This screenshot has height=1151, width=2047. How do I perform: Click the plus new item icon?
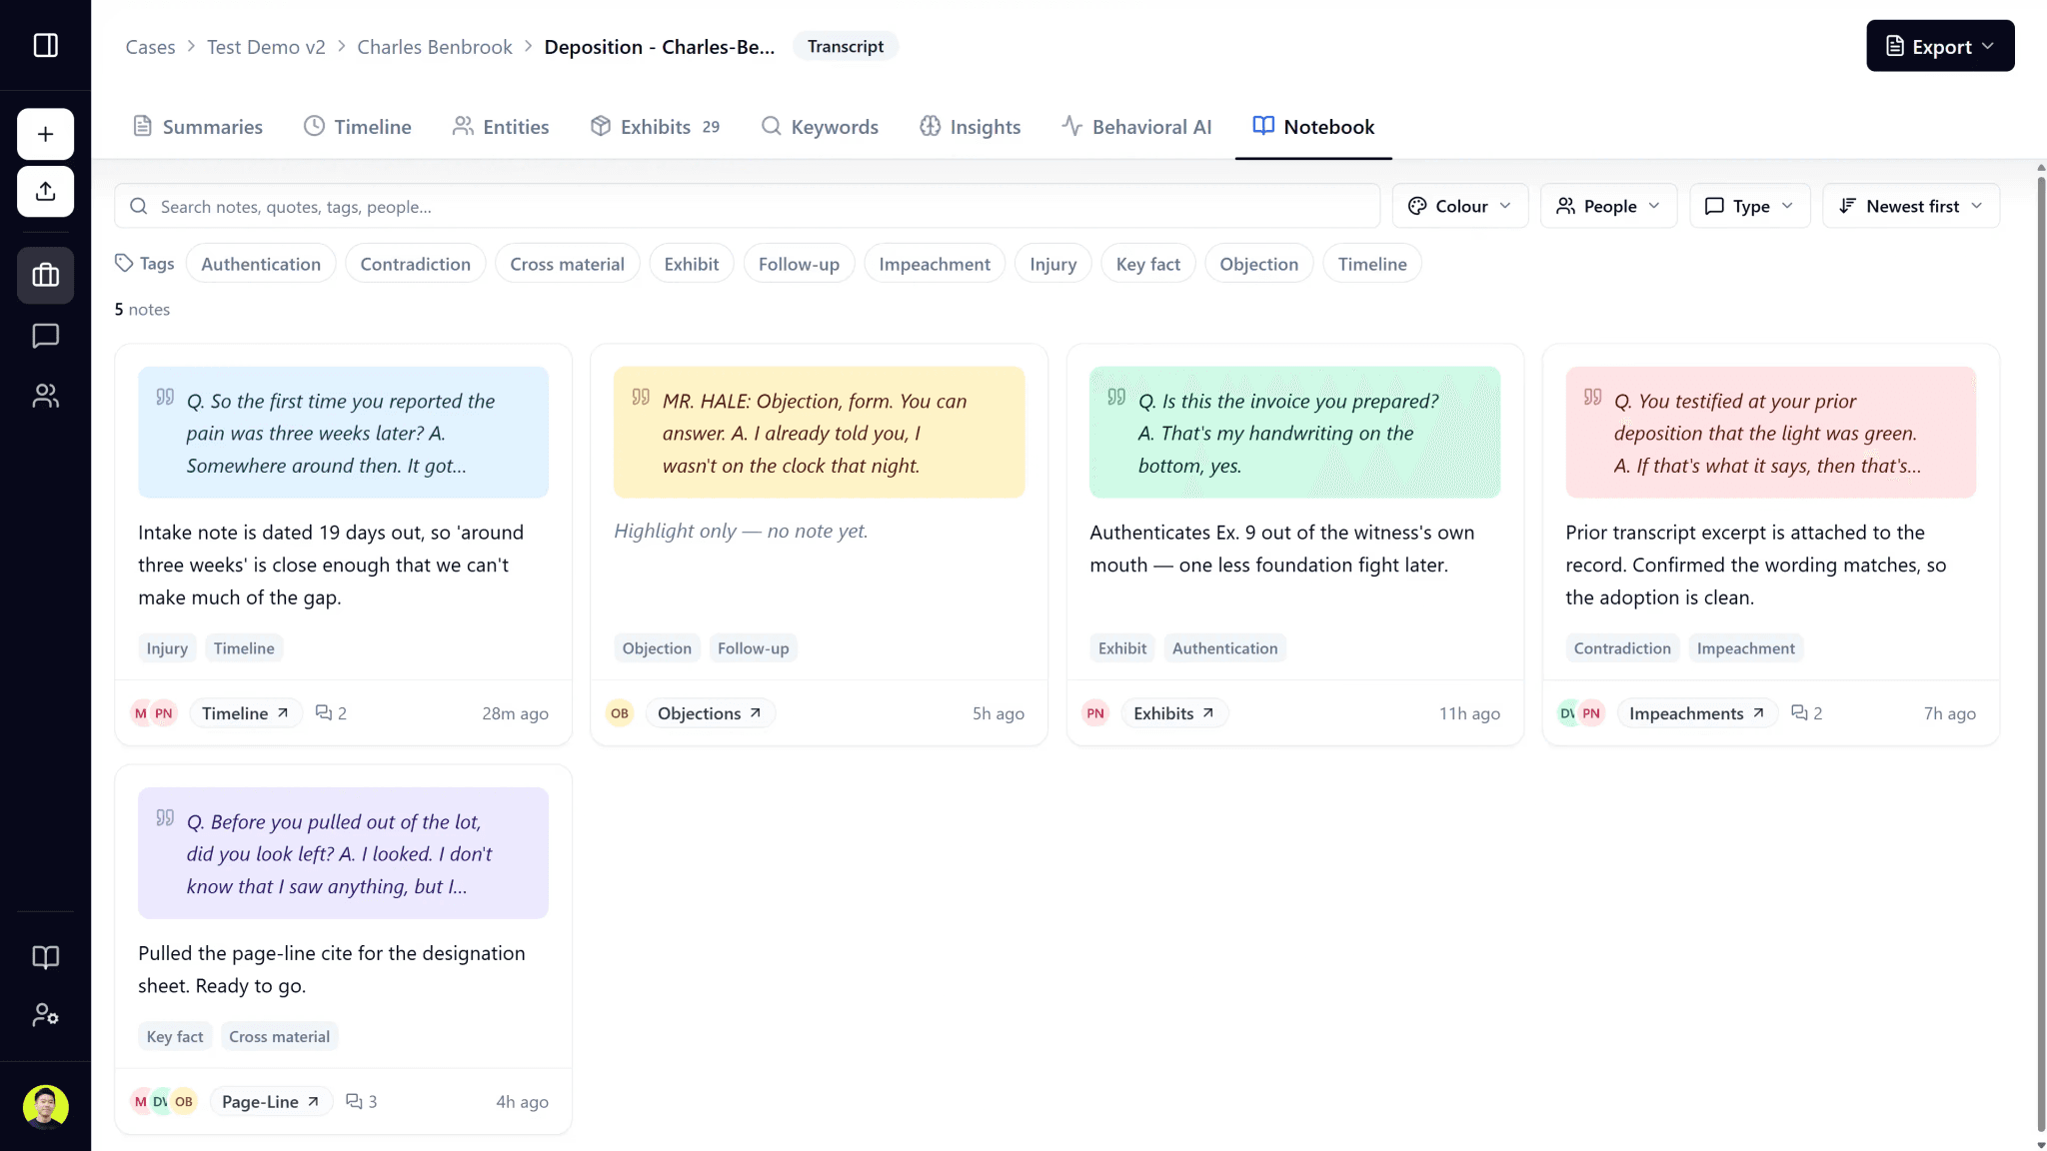click(45, 134)
